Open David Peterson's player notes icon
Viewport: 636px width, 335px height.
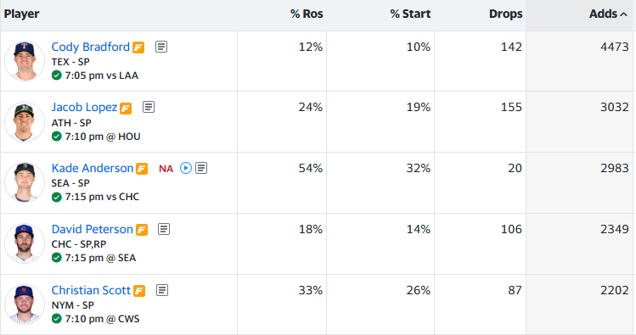click(x=164, y=229)
